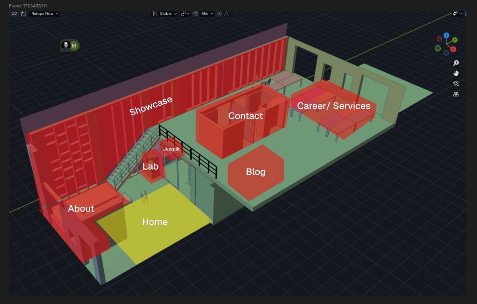Toggle proportional editing circle icon
The image size is (477, 304).
[219, 14]
